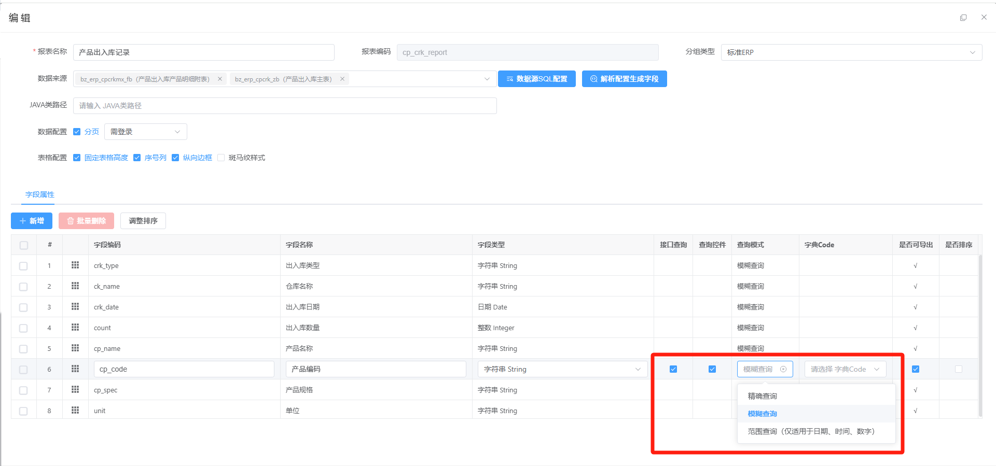
Task: Clear the 模糊查询 query mode selection
Action: (783, 369)
